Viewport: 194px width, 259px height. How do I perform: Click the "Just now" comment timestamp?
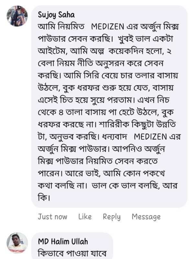click(52, 217)
